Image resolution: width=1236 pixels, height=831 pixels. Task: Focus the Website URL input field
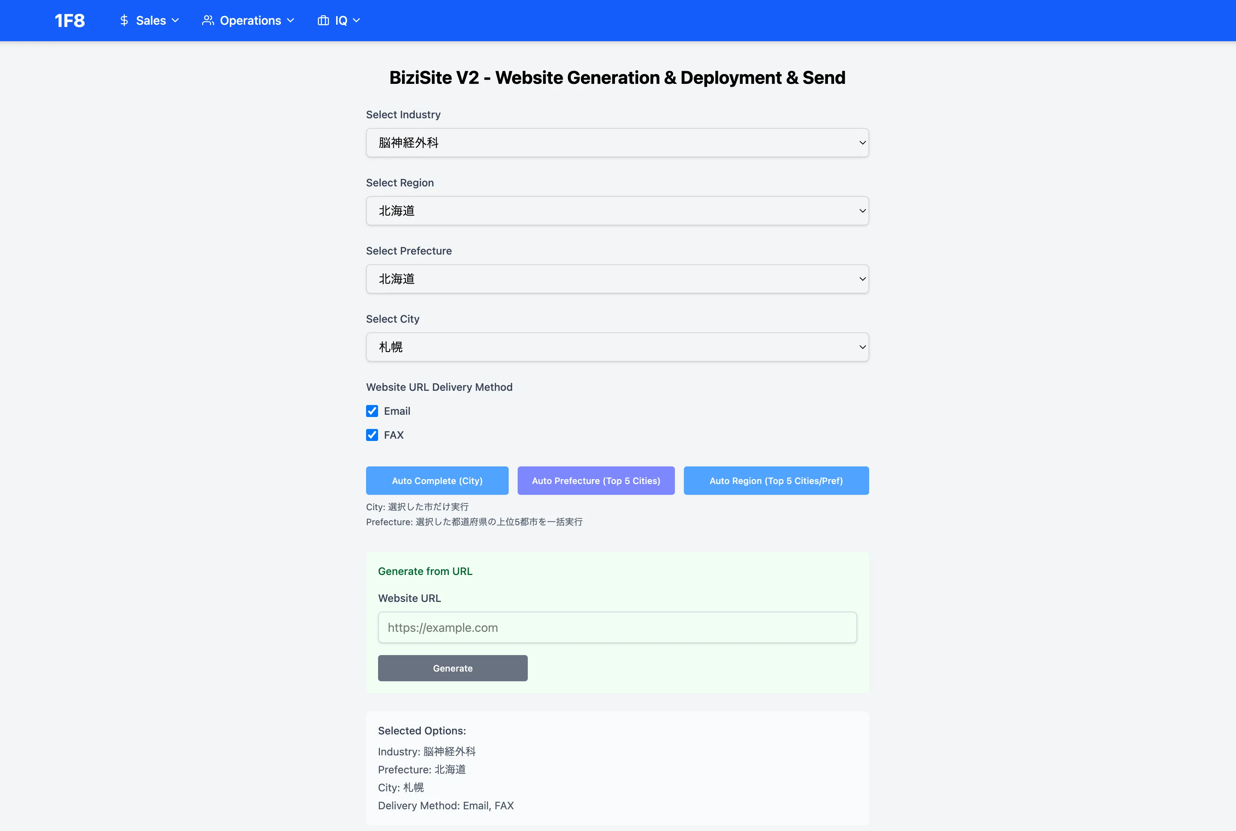point(617,627)
